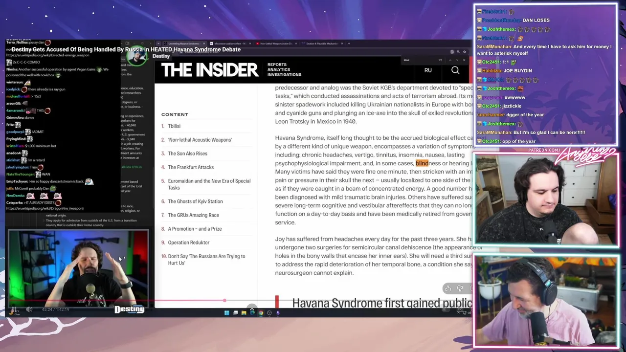626x352 pixels.
Task: Click the highlighted word 'blind'
Action: [x=422, y=163]
